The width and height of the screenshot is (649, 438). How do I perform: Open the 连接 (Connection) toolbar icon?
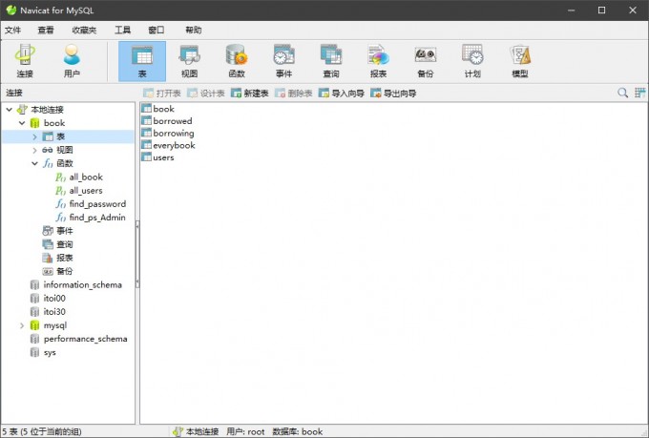tap(25, 61)
